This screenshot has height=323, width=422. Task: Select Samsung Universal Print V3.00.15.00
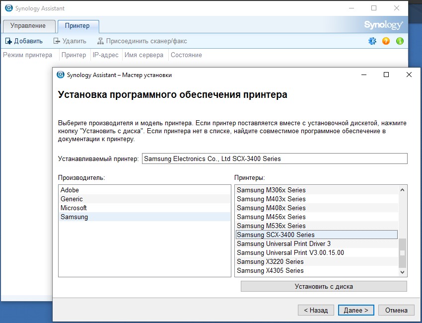(317, 253)
